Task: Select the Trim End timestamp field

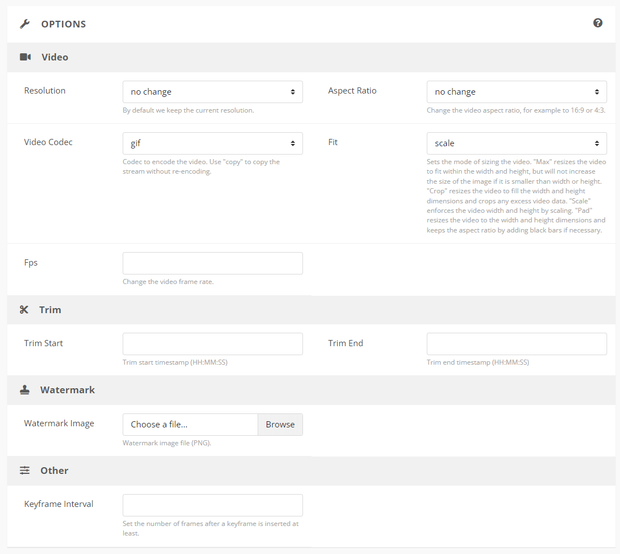Action: point(516,344)
